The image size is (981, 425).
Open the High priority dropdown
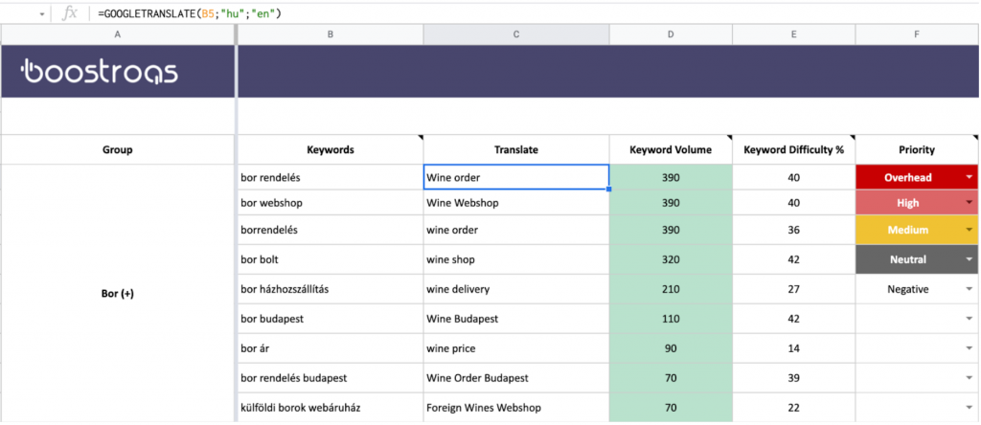coord(970,203)
